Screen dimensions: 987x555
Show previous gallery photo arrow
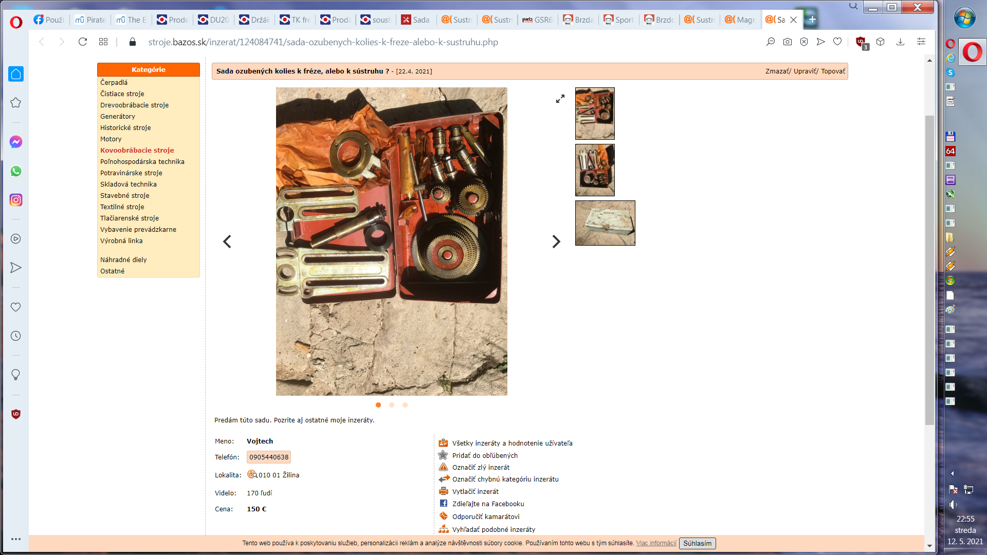(227, 242)
